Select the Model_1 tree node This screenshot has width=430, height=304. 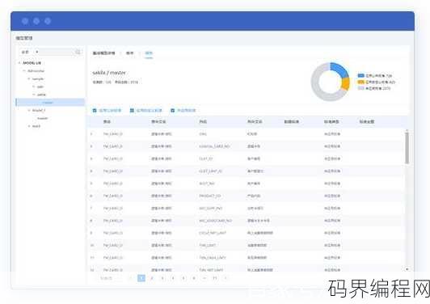[39, 110]
